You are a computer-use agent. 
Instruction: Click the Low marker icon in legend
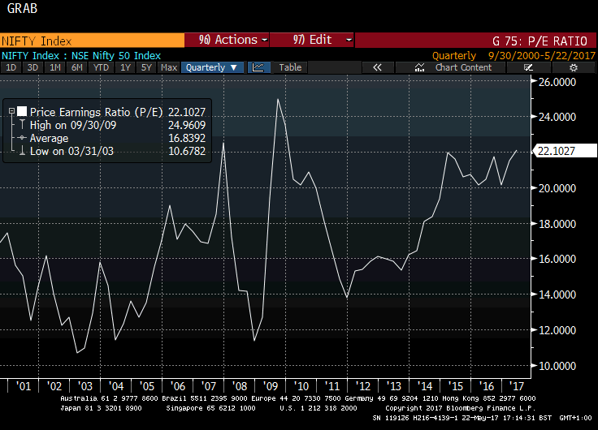coord(21,151)
